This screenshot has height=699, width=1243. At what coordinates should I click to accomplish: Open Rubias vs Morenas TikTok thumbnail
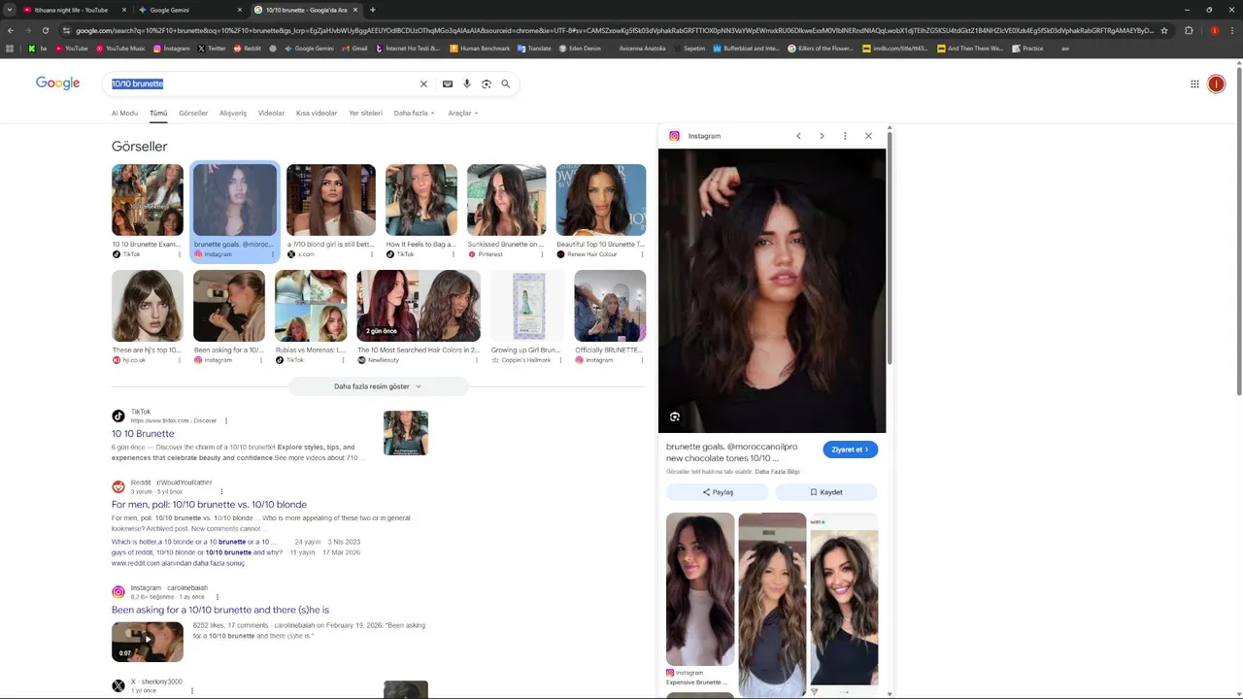point(311,306)
